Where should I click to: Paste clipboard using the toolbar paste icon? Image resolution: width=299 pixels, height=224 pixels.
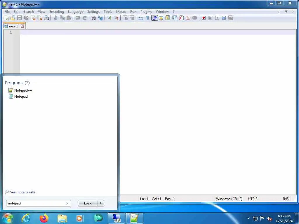pyautogui.click(x=69, y=18)
